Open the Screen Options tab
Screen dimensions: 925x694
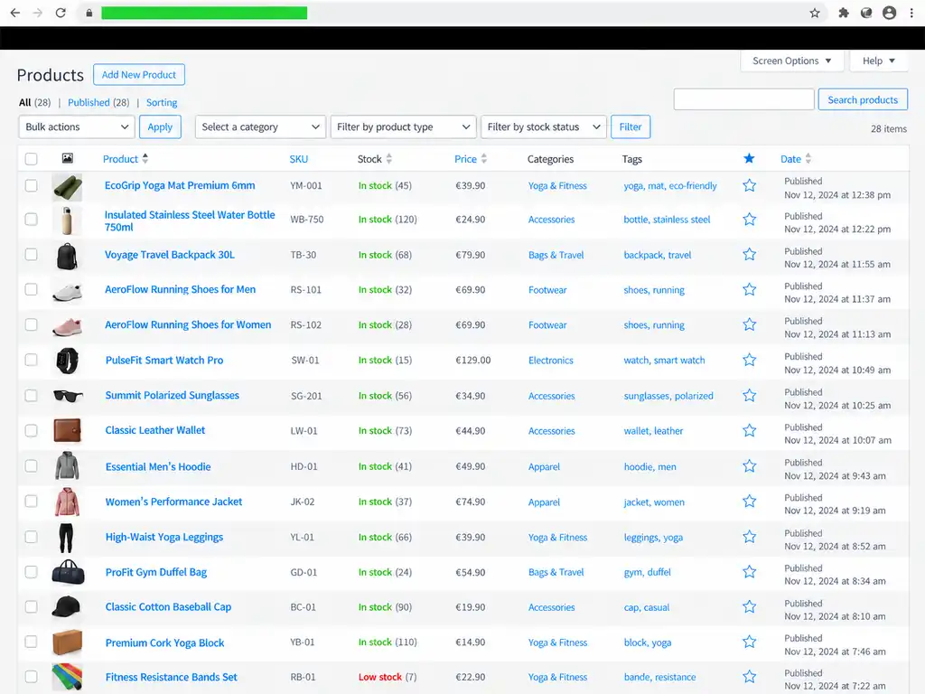point(791,61)
